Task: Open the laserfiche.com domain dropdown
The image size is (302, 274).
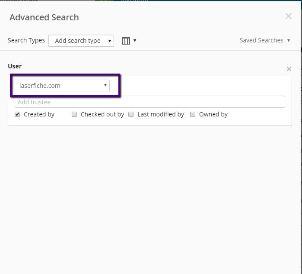Action: 62,85
